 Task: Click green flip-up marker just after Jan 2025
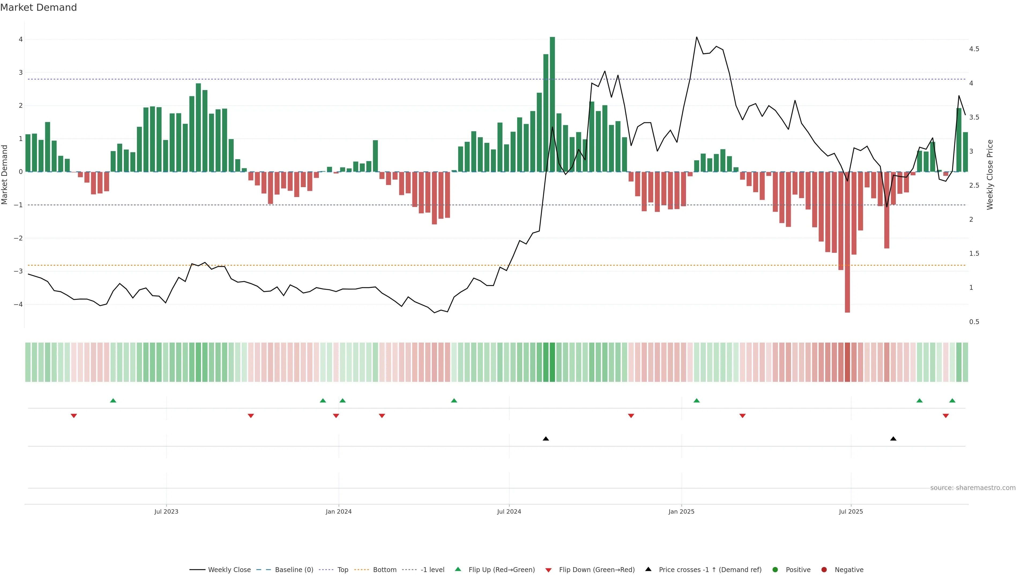697,401
